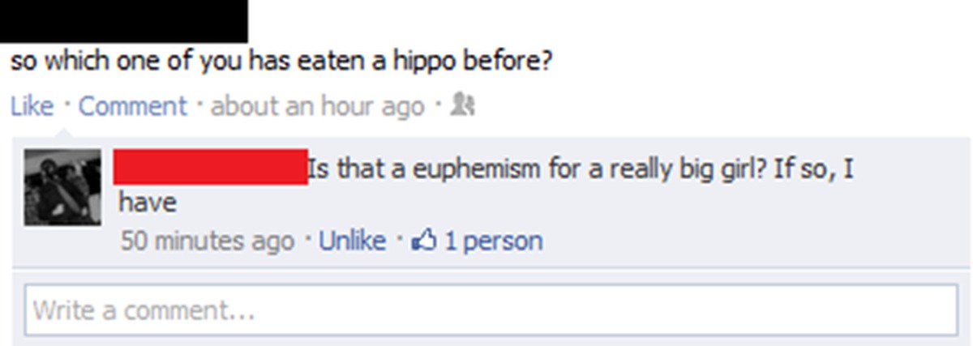The height and width of the screenshot is (346, 973).
Task: Click the Comment link under the post
Action: click(x=133, y=106)
